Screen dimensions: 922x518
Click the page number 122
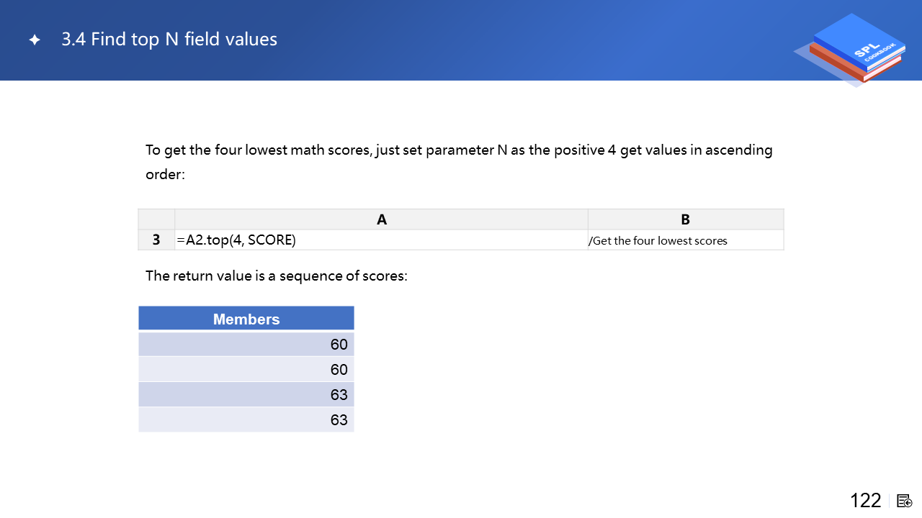tap(865, 501)
